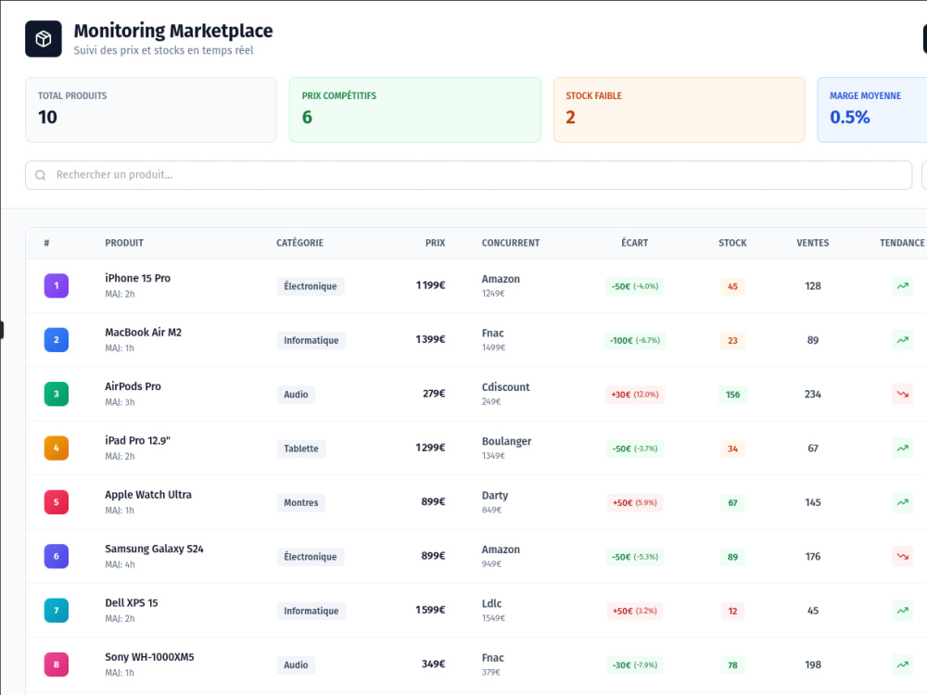Click the orange rank badge number 4
Screen dimensions: 927x695
pos(57,448)
